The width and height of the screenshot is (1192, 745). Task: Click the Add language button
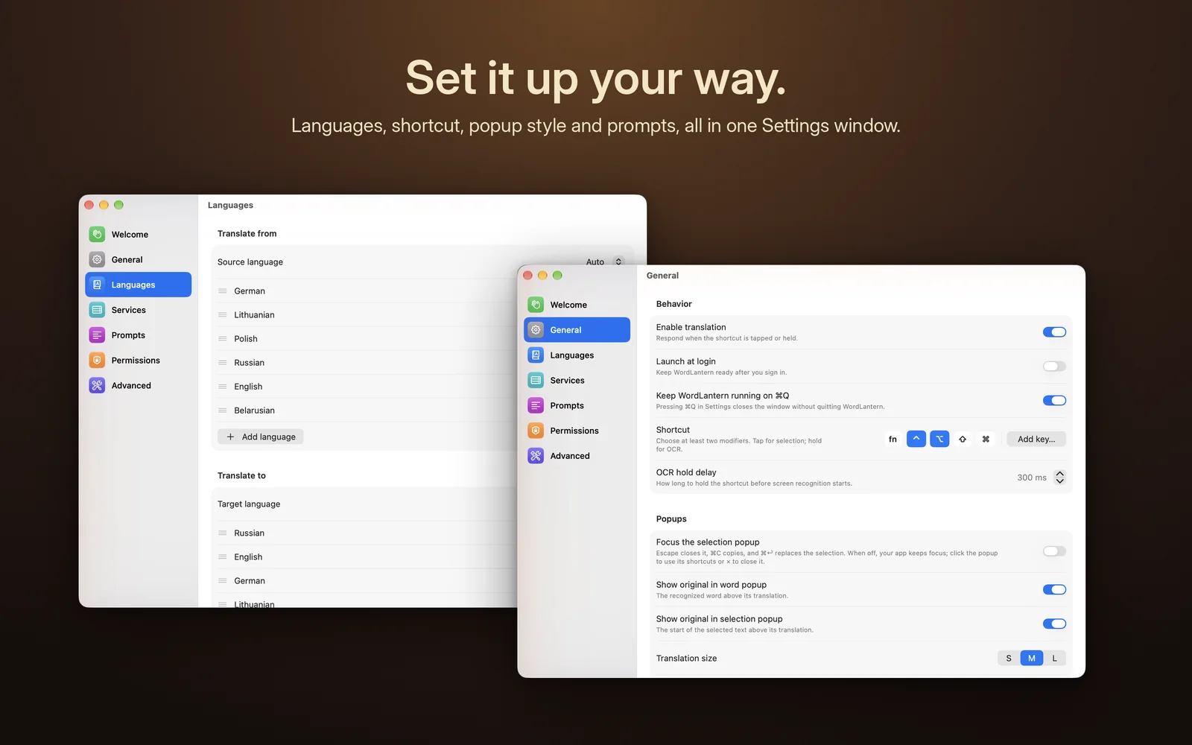point(261,437)
